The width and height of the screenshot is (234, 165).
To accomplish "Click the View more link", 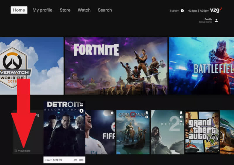I will tap(24, 151).
